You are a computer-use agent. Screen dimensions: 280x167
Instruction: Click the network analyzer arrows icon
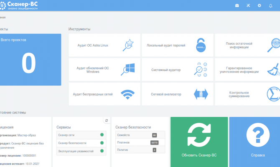tap(201, 94)
